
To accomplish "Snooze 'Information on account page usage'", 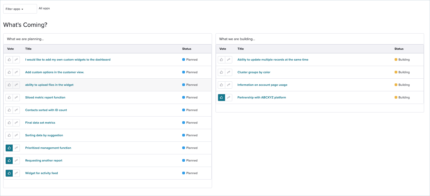I will coord(228,85).
